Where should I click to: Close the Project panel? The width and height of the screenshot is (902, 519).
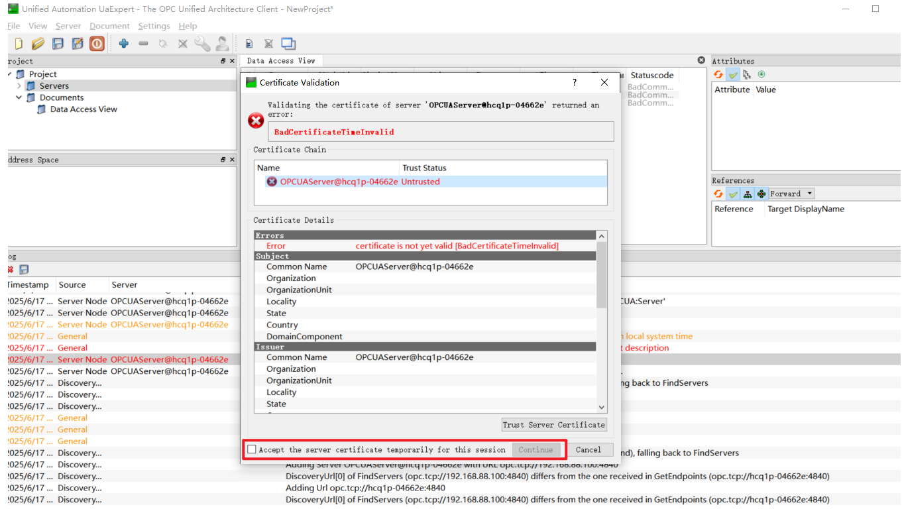tap(231, 61)
